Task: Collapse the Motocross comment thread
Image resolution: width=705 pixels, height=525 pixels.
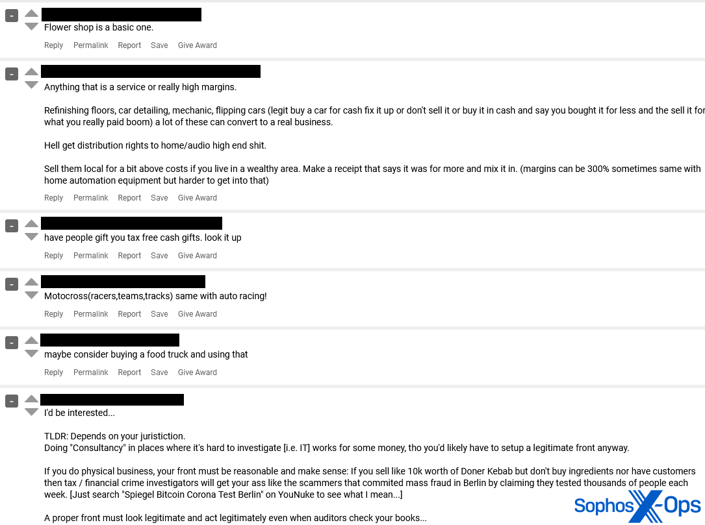Action: tap(12, 284)
